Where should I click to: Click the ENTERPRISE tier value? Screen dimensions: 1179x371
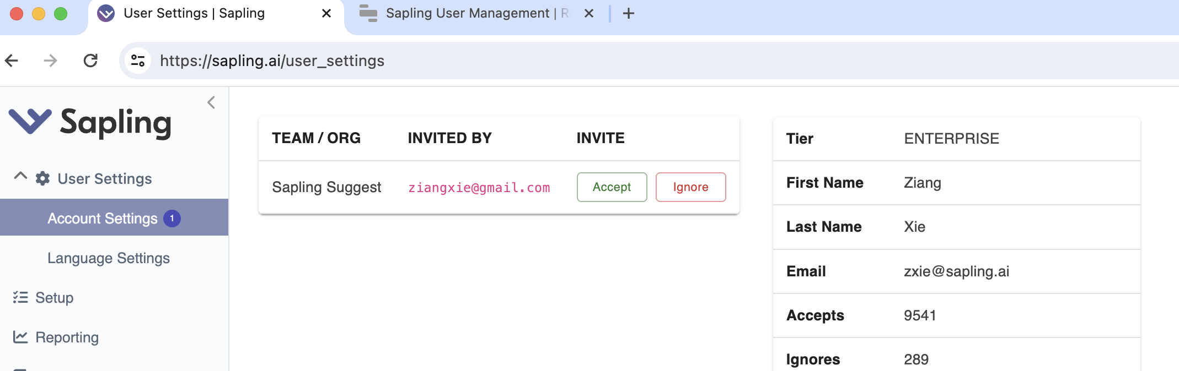[952, 139]
